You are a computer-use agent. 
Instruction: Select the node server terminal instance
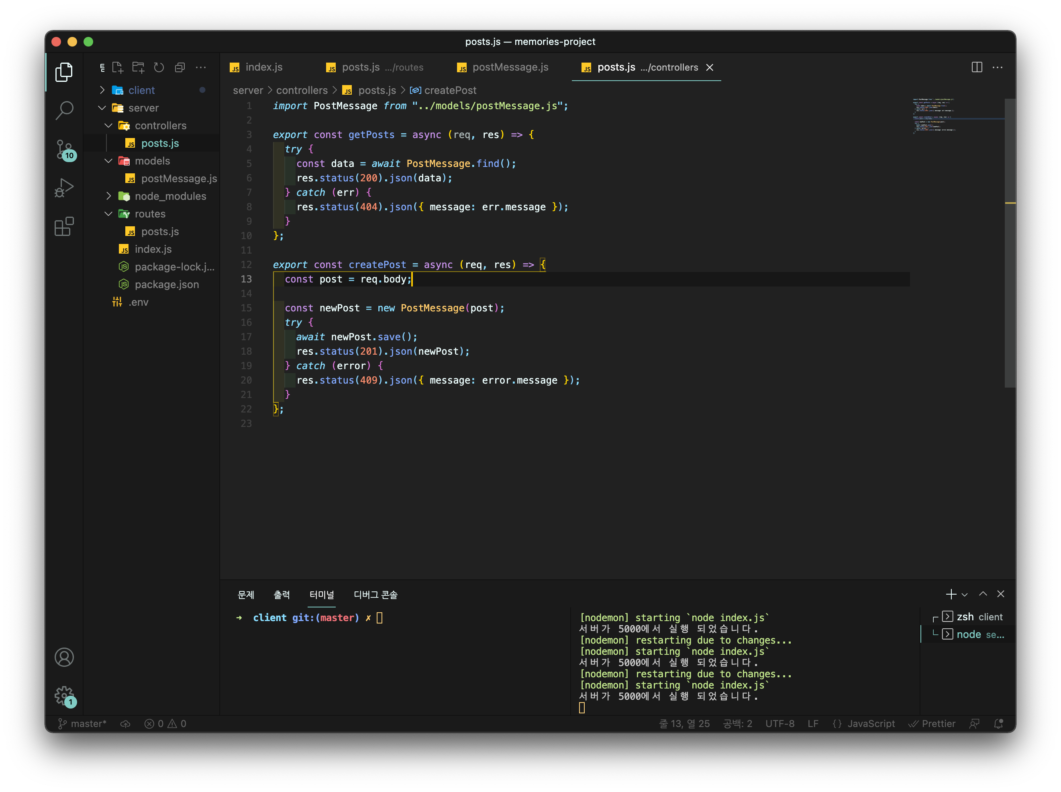968,634
